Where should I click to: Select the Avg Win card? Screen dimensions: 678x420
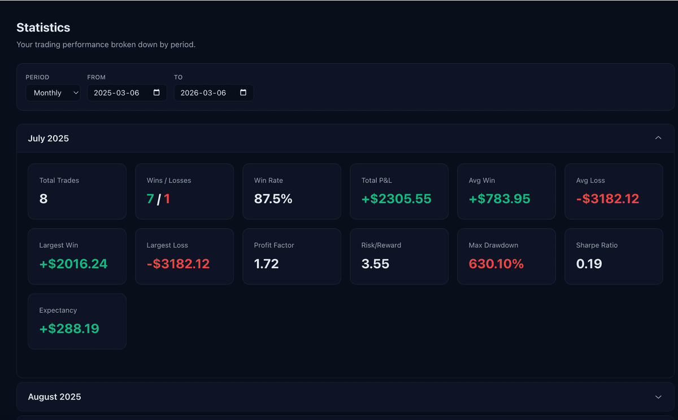point(506,191)
